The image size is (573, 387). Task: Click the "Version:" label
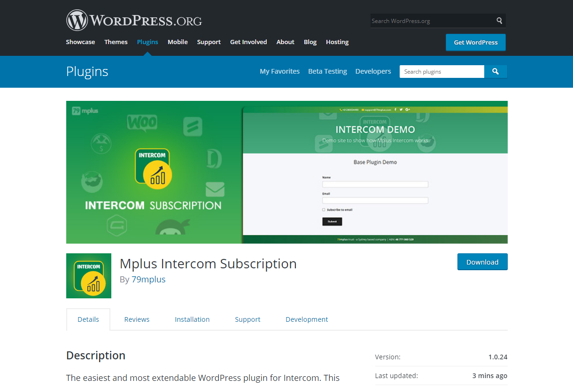[388, 357]
